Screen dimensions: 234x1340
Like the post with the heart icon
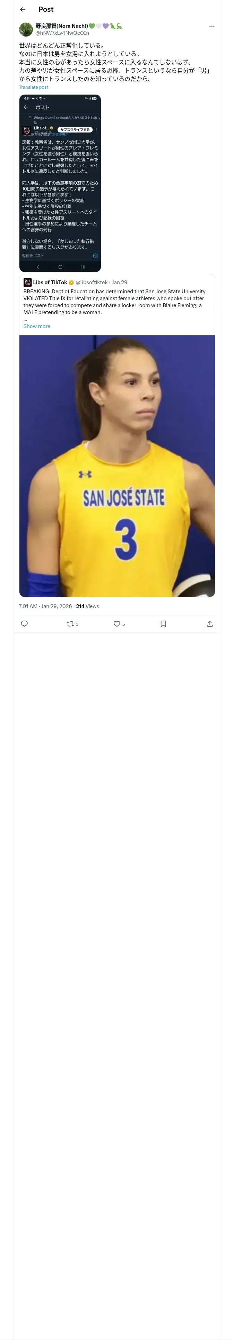[x=119, y=624]
